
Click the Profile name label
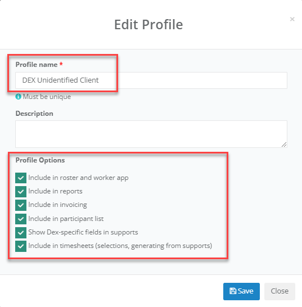coord(37,65)
